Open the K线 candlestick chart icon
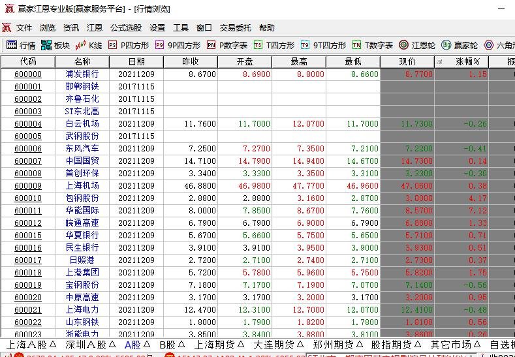This screenshot has width=515, height=357. (80, 45)
